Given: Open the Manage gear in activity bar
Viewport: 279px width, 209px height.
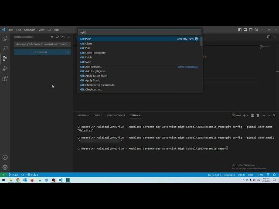Looking at the screenshot, I should pos(5,167).
